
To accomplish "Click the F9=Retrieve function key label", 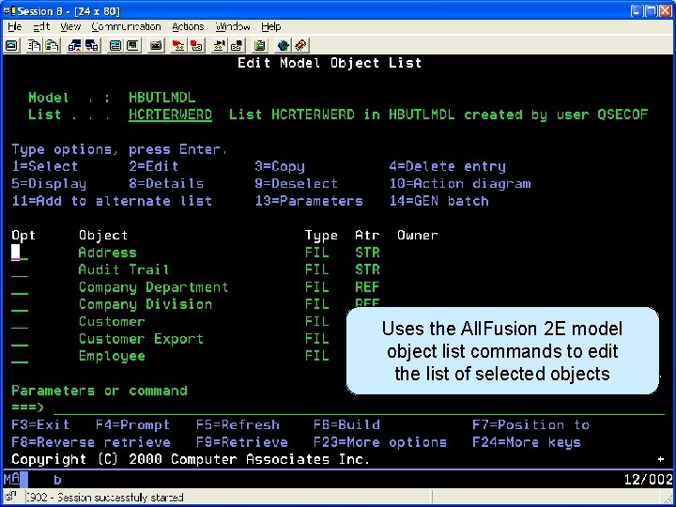I will 242,442.
